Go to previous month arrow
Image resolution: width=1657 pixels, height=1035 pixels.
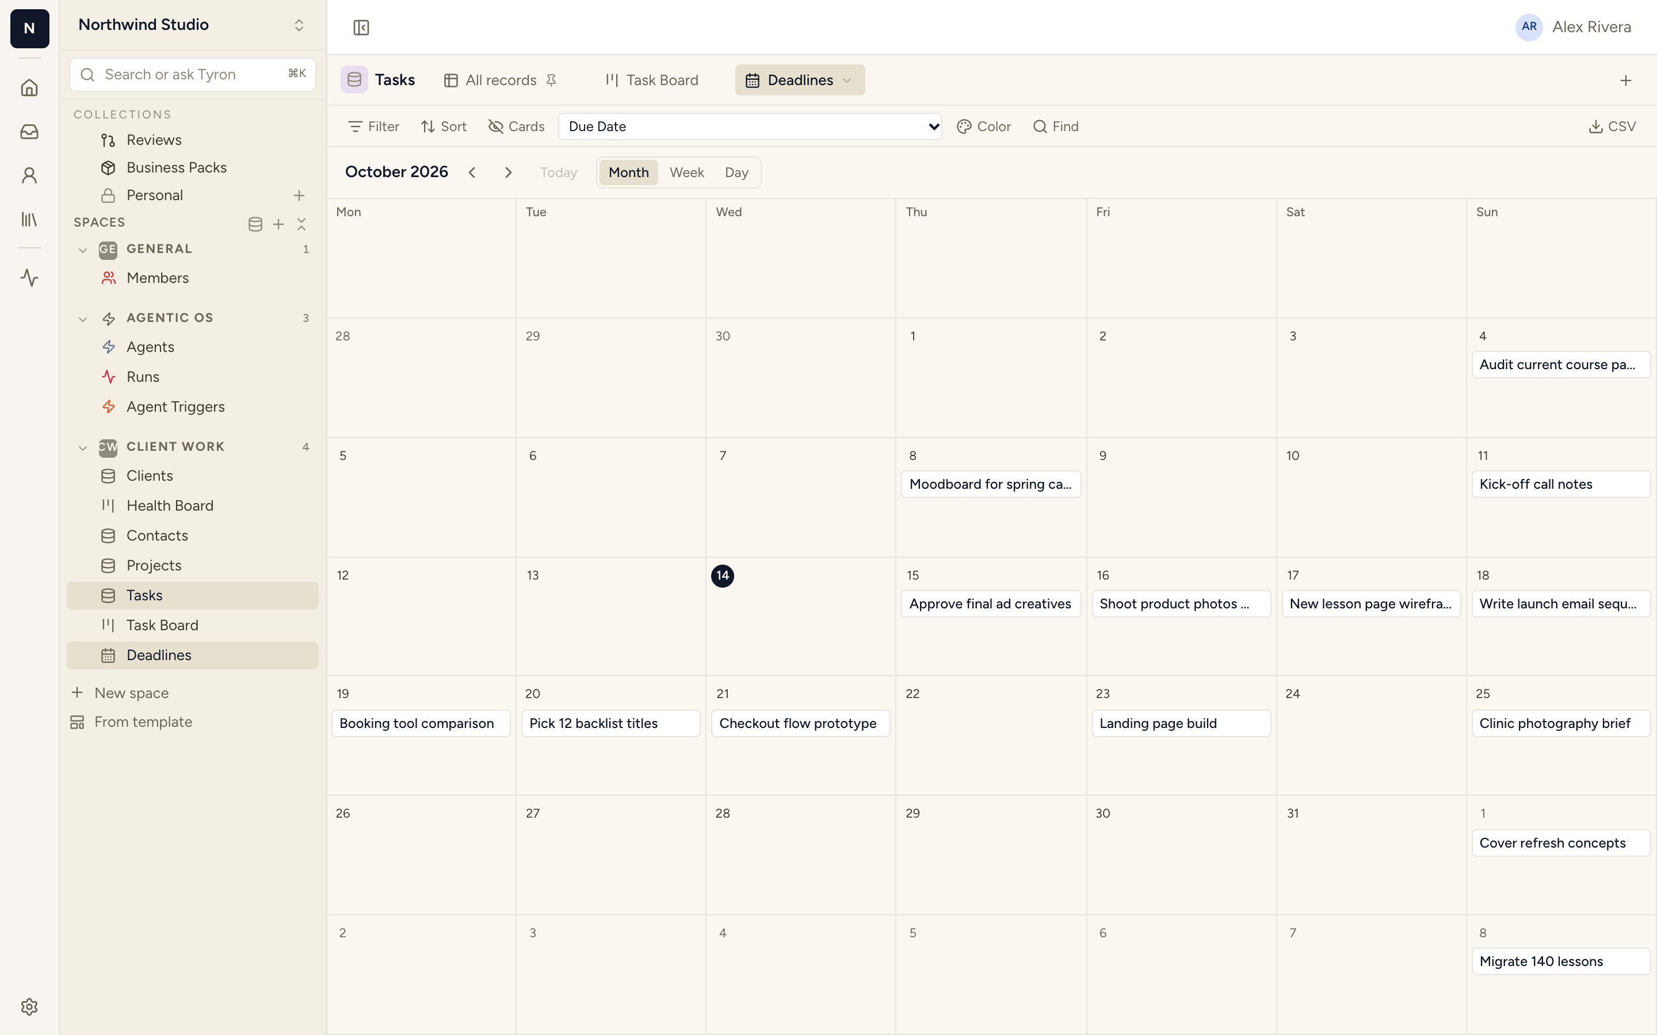click(472, 172)
